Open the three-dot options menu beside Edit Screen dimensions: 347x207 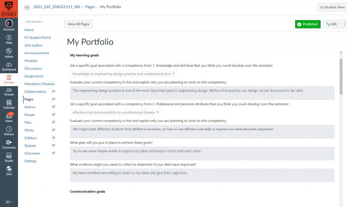344,24
